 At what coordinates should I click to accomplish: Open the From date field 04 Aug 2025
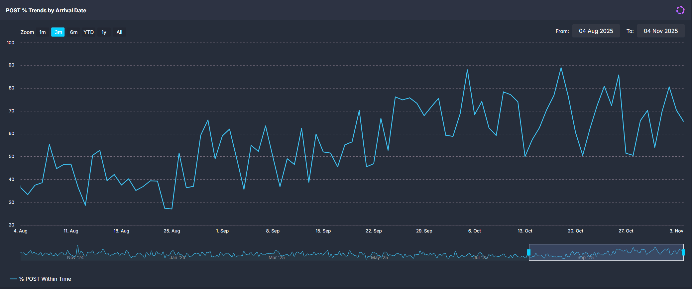pyautogui.click(x=596, y=31)
